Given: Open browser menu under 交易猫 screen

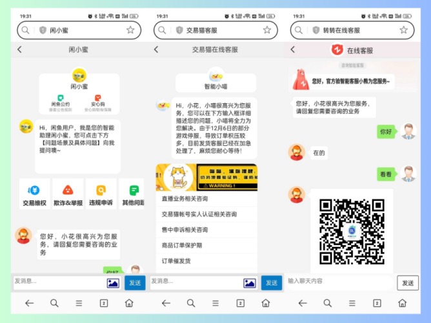Looking at the screenshot, I should [x=215, y=303].
